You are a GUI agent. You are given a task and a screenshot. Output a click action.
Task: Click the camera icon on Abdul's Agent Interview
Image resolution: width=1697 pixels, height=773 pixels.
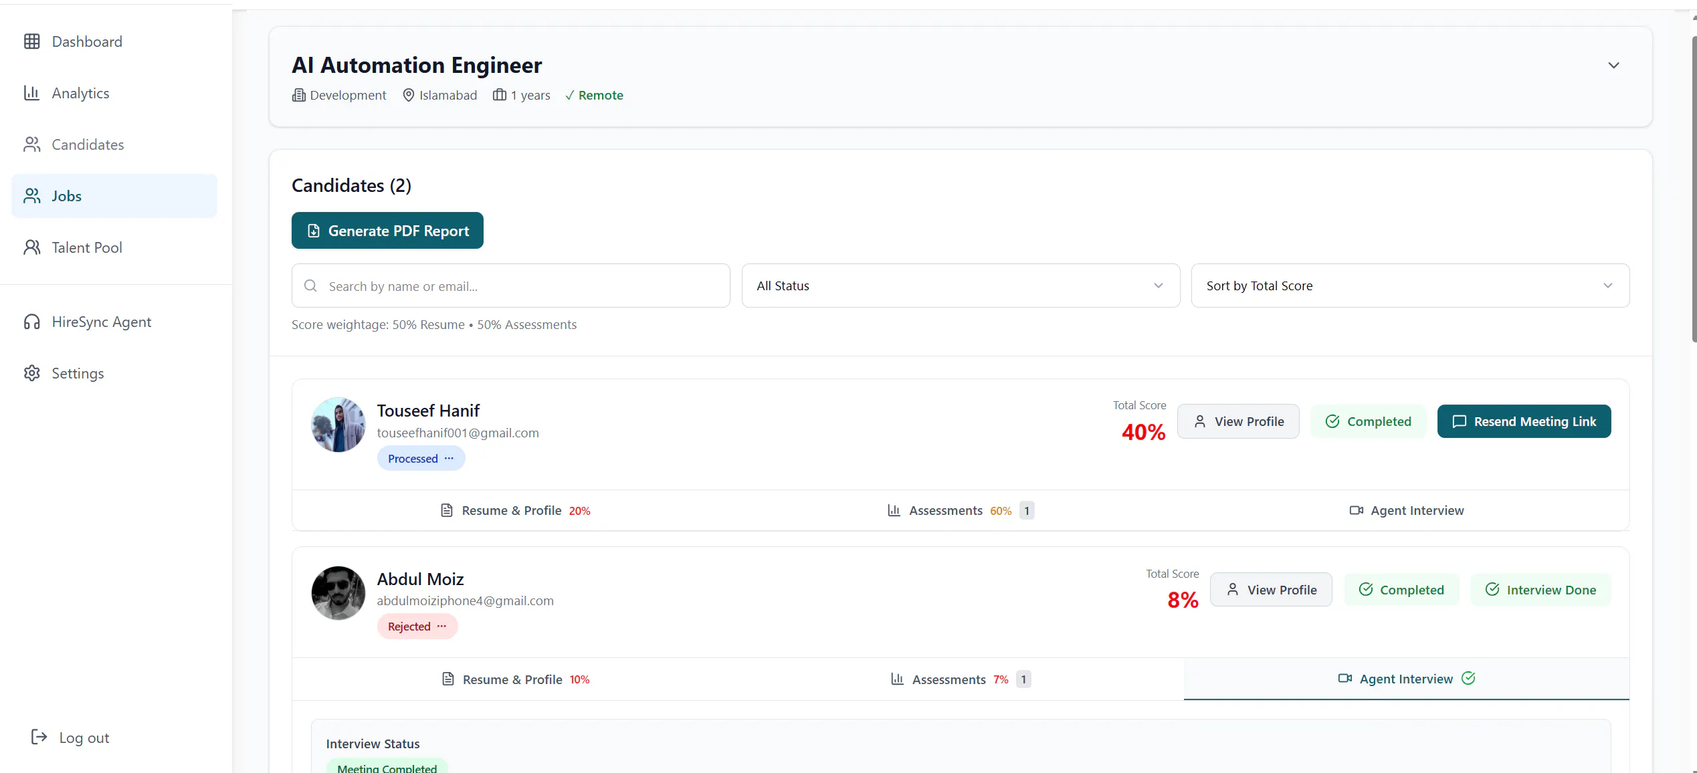tap(1345, 678)
